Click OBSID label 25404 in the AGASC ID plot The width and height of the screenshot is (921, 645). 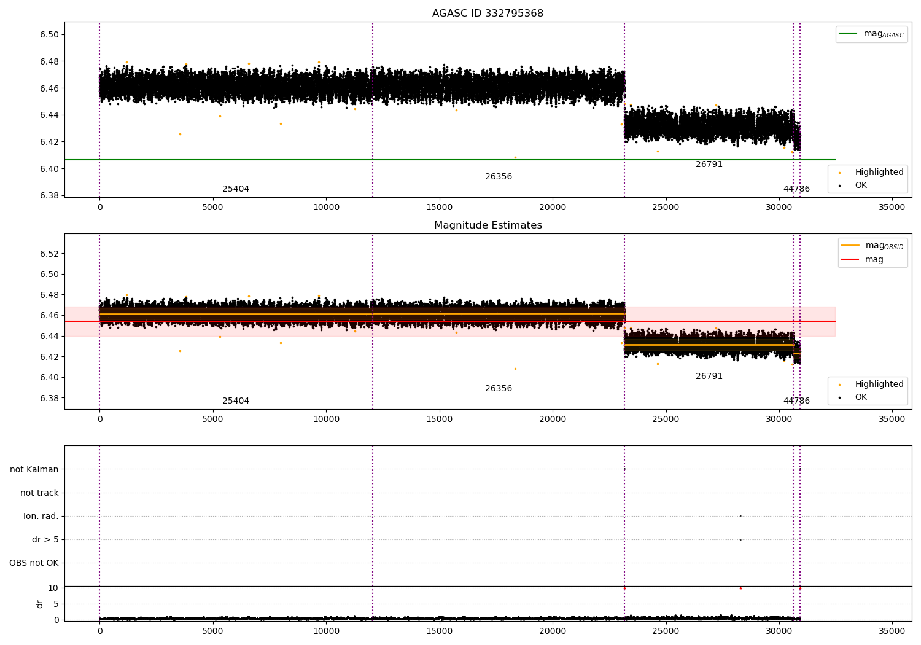click(x=236, y=189)
